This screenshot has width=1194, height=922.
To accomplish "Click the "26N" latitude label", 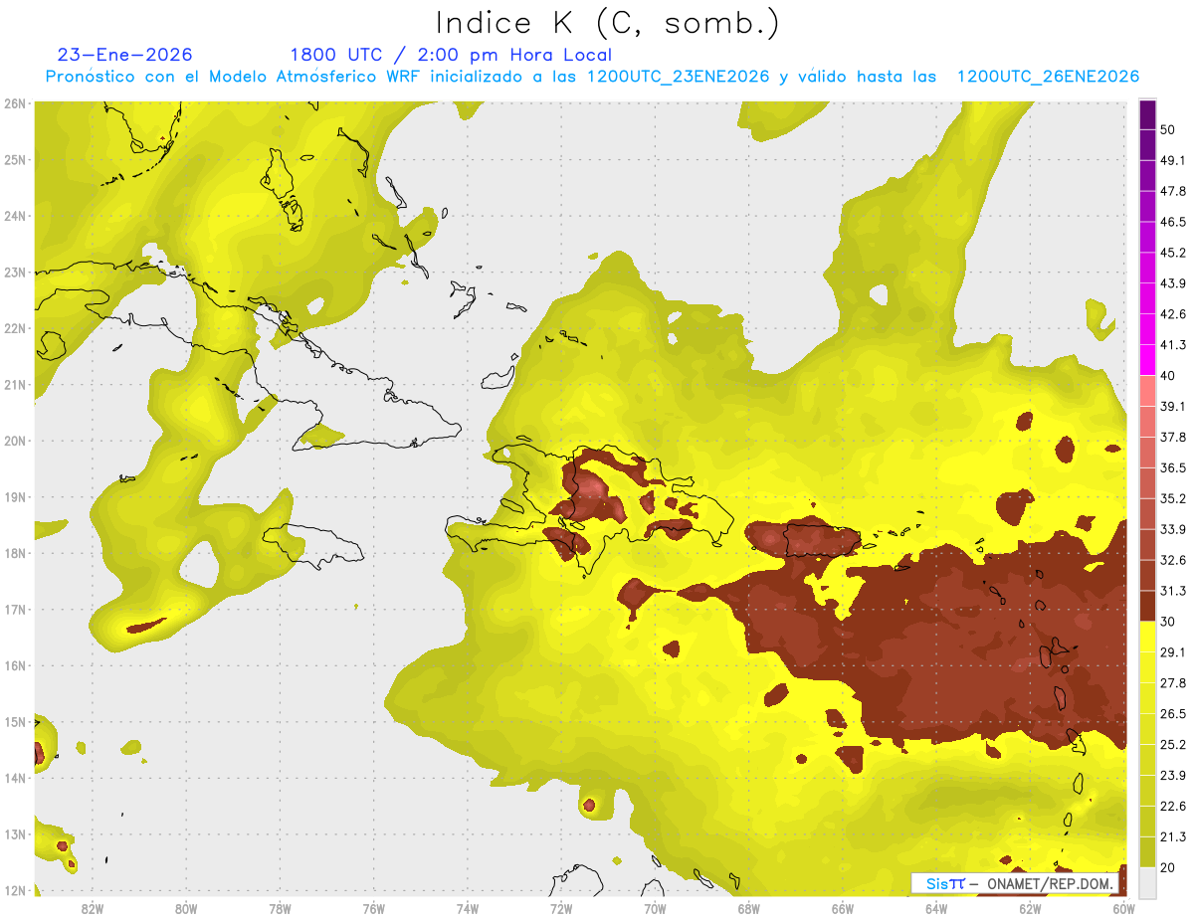I will (14, 103).
